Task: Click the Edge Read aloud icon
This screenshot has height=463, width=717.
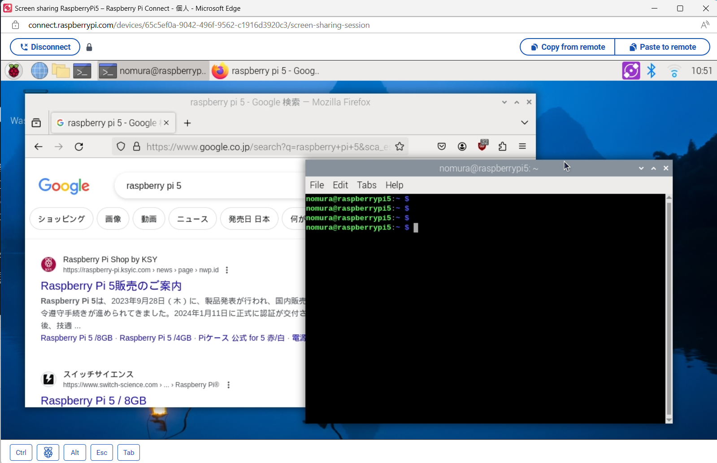Action: click(705, 25)
